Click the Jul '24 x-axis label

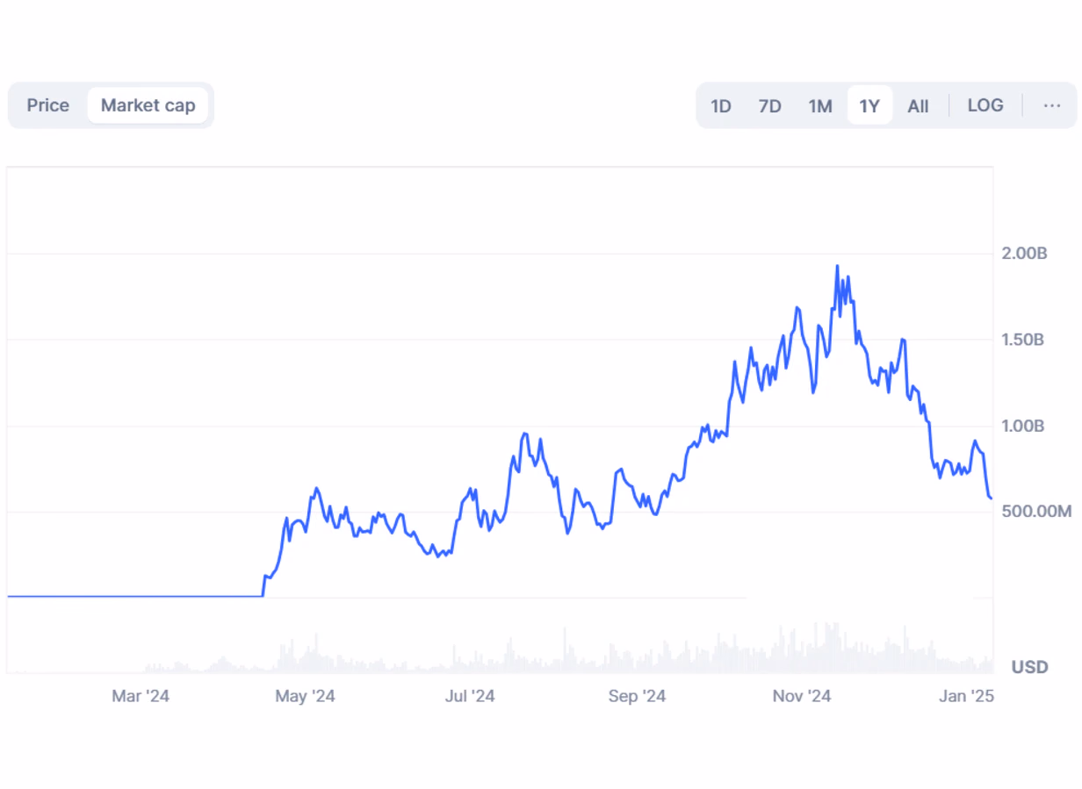click(x=470, y=697)
